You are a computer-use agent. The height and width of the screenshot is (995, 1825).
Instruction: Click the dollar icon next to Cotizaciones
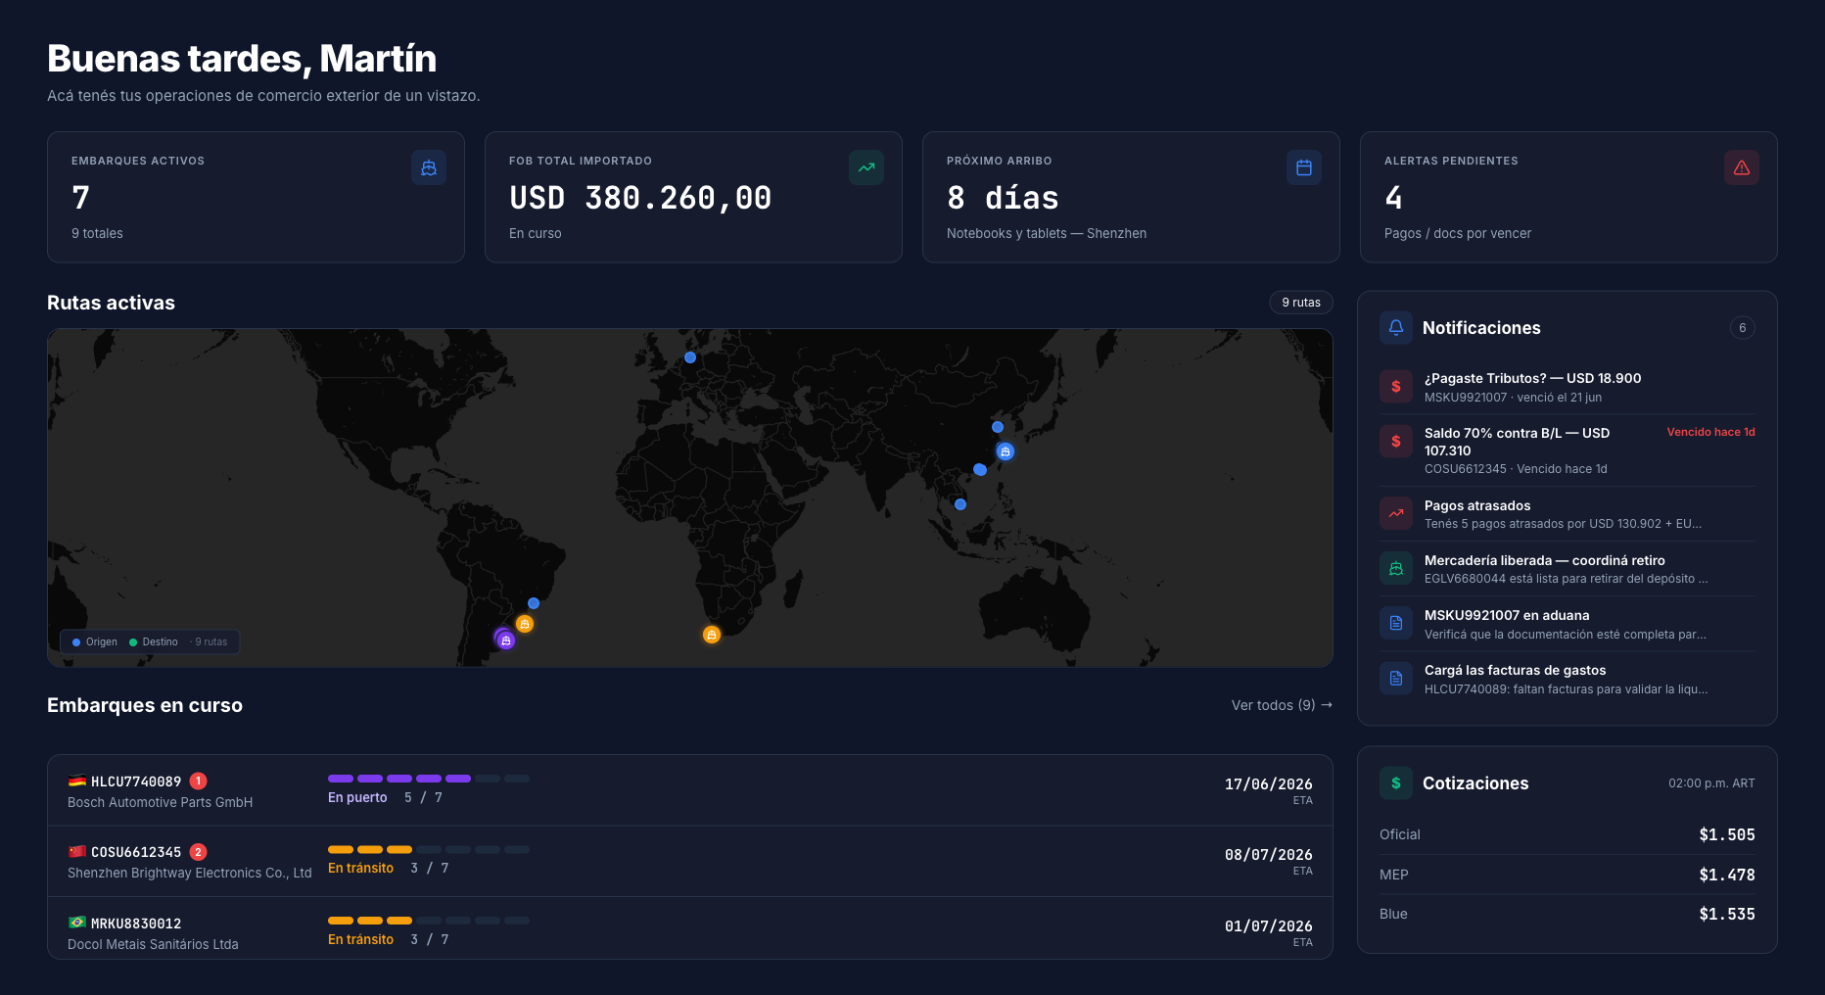pyautogui.click(x=1396, y=782)
